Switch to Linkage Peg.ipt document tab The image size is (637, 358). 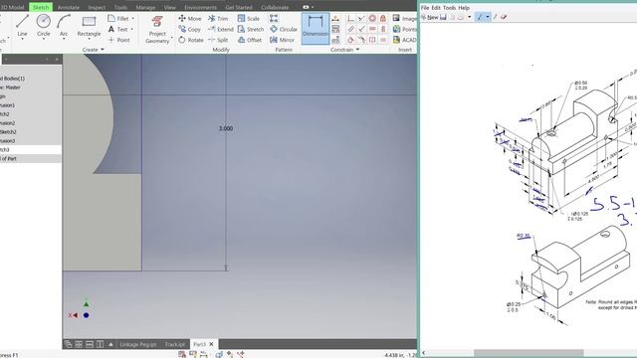pyautogui.click(x=137, y=344)
